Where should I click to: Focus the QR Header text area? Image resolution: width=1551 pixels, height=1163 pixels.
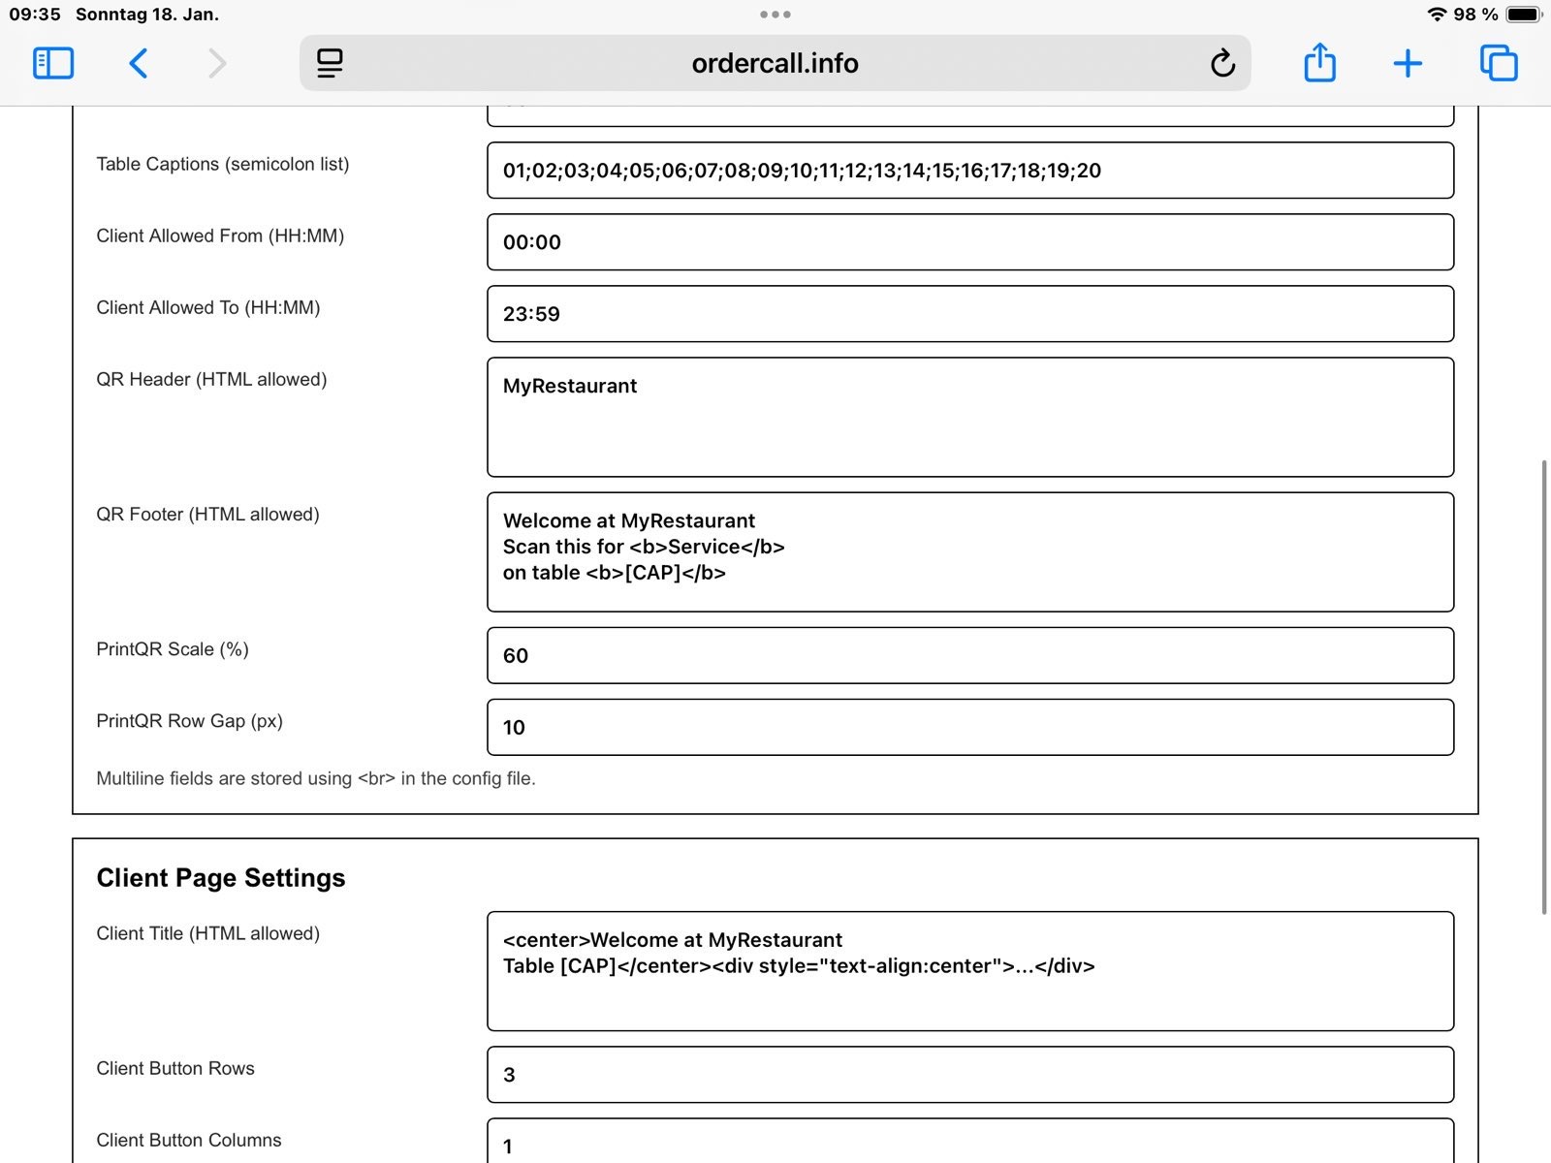pos(969,418)
